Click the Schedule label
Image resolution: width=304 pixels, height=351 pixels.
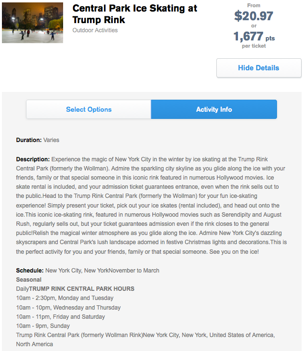[29, 271]
